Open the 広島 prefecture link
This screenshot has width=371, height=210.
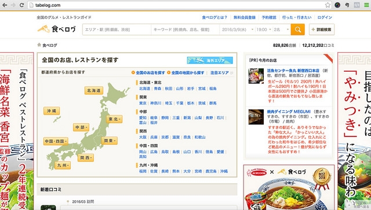click(154, 152)
